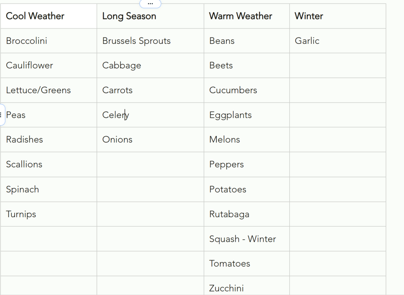Click the Broccolini cell

(x=26, y=41)
